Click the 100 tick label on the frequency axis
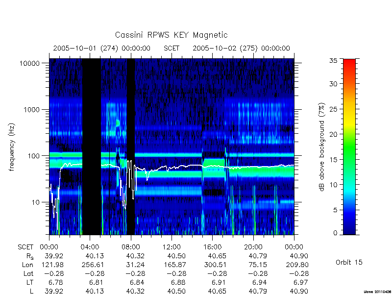392x294 pixels. (x=33, y=156)
